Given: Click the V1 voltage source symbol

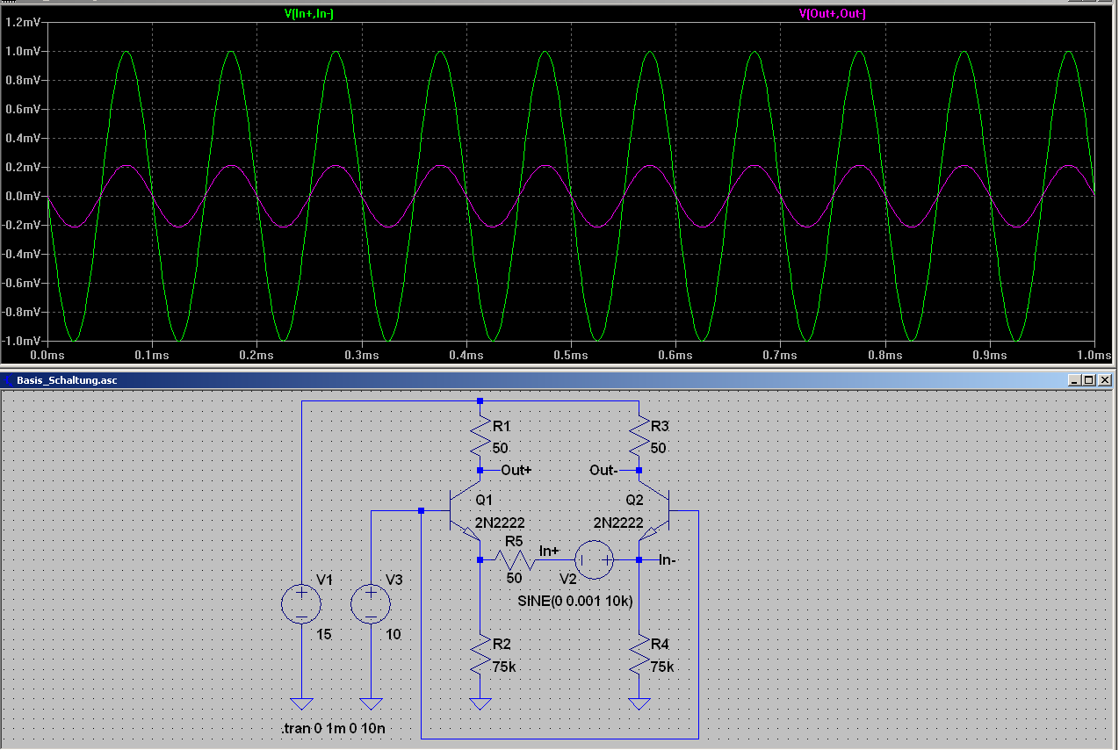Looking at the screenshot, I should click(x=301, y=604).
